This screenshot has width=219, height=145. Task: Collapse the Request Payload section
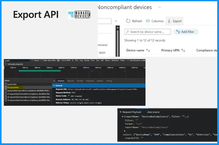[121, 112]
